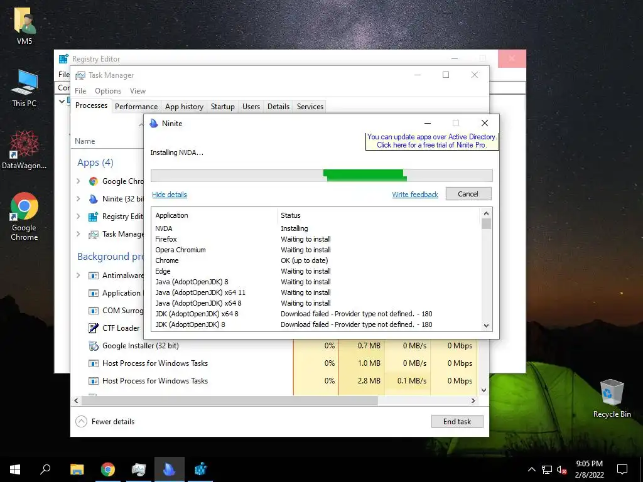Open the Windows Start menu
This screenshot has width=643, height=482.
point(15,469)
